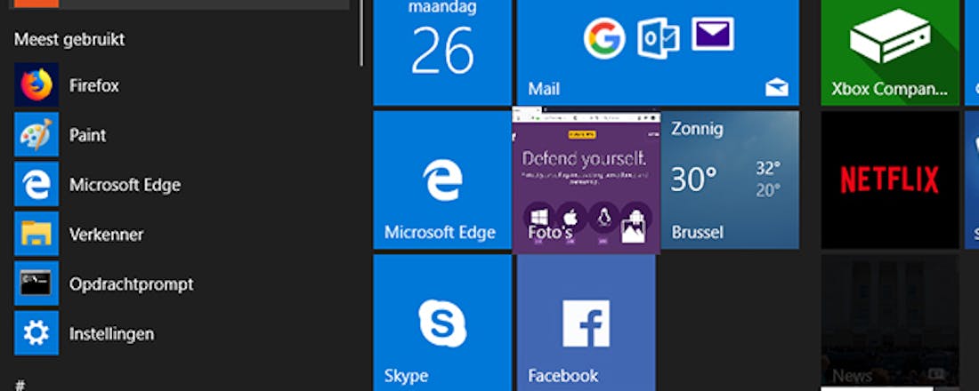979x391 pixels.
Task: Launch Opdrachtprompt command prompt icon
Action: [36, 283]
